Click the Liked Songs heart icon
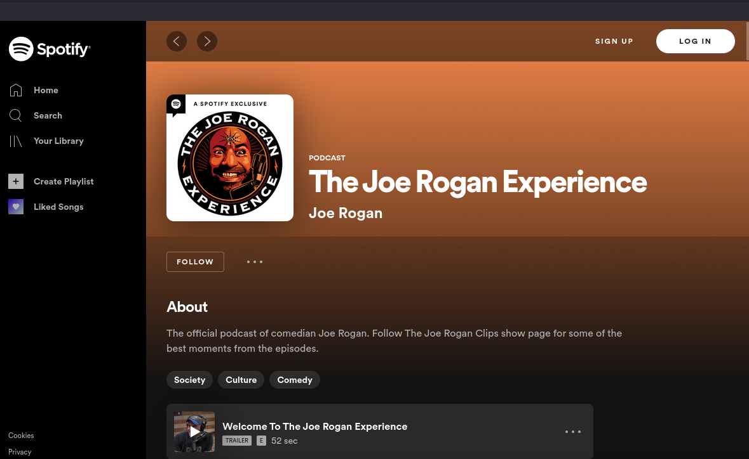 click(x=16, y=207)
